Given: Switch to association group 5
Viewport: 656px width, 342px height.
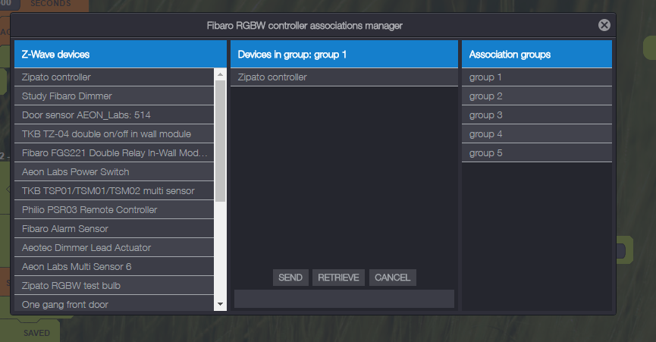Looking at the screenshot, I should tap(536, 153).
